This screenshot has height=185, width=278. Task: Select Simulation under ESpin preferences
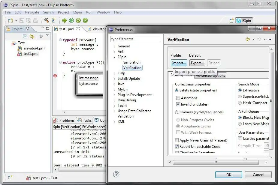132,62
